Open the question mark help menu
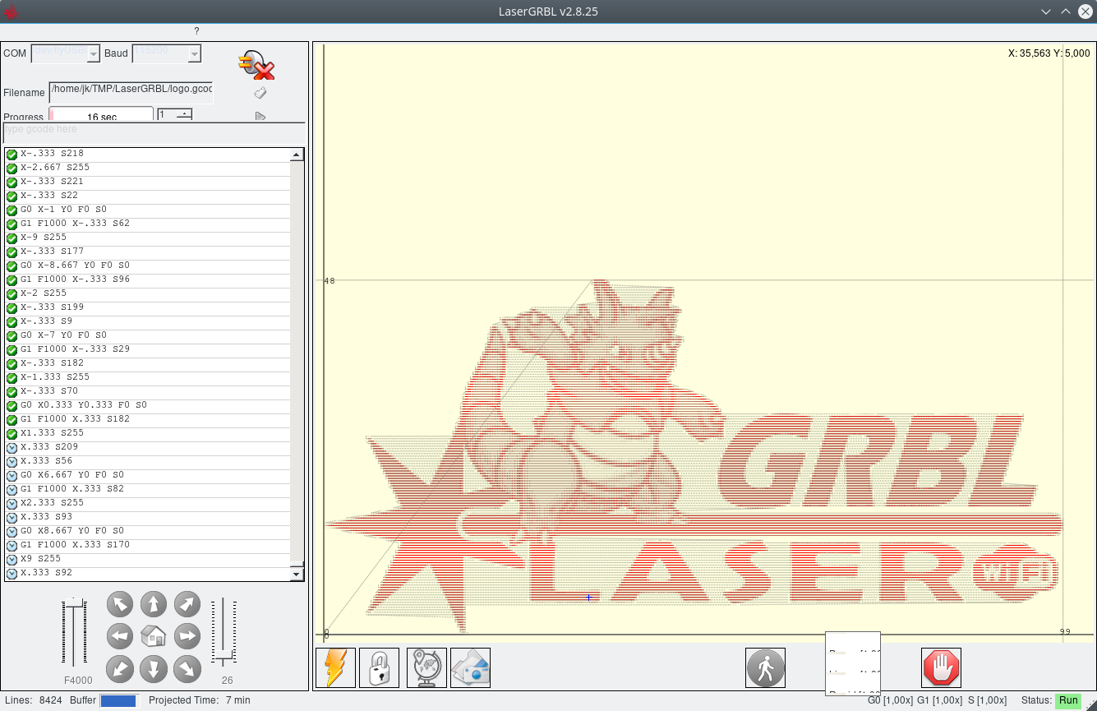Screen dimensions: 1097x711 196,31
